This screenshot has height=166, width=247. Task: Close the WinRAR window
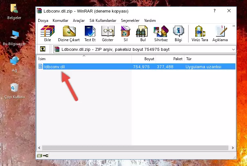point(229,11)
